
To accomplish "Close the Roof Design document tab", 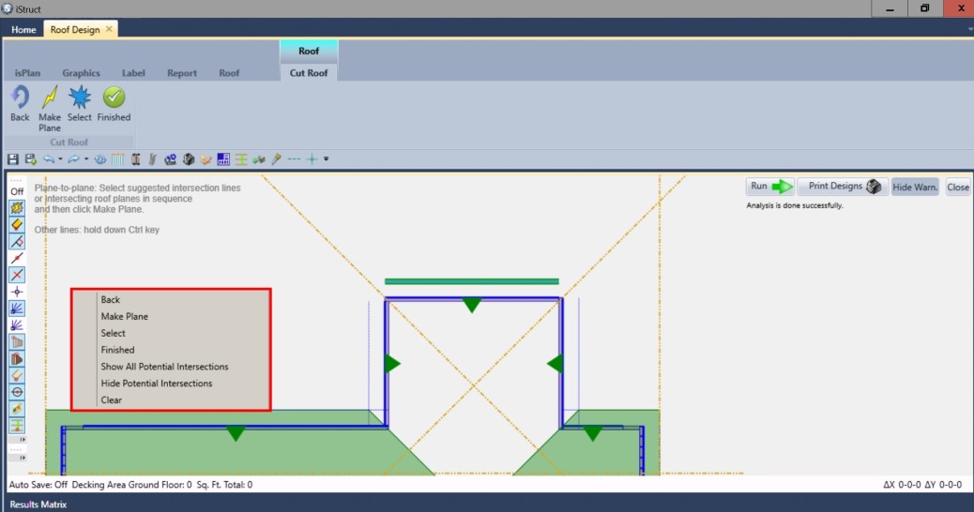I will (109, 29).
